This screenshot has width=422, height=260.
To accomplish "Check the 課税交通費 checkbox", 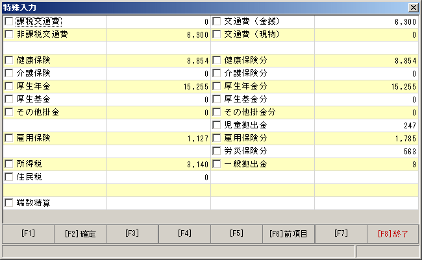I will (9, 21).
